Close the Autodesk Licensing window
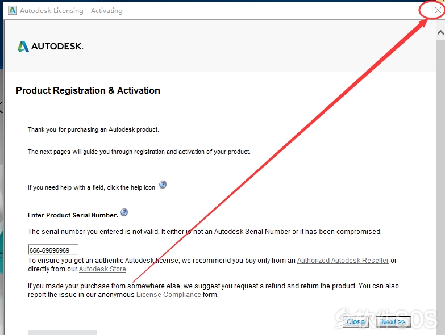Screen dimensions: 445x335 pos(438,10)
